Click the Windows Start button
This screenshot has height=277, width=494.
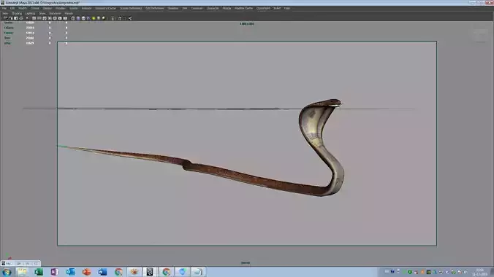7,272
